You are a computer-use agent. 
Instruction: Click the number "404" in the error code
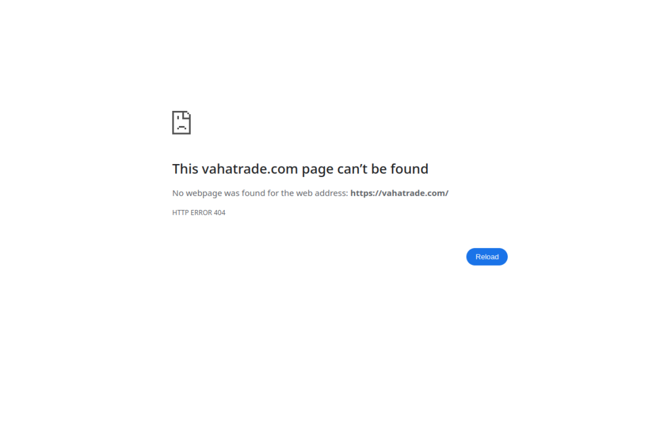[x=220, y=213]
